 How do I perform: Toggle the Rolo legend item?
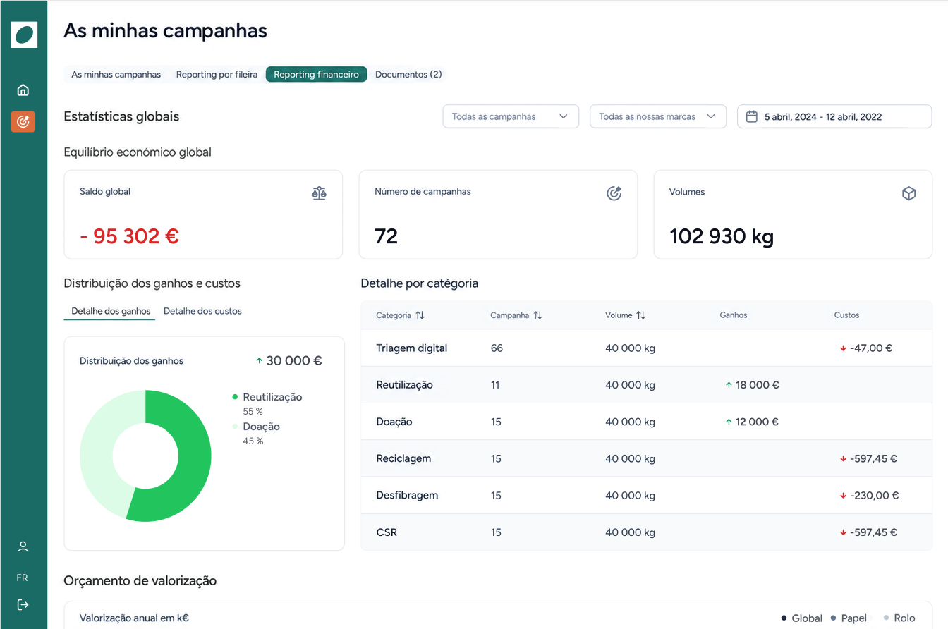click(899, 618)
